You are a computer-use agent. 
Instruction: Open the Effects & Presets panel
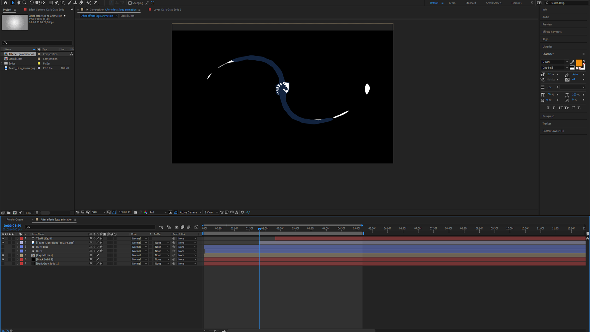point(552,32)
